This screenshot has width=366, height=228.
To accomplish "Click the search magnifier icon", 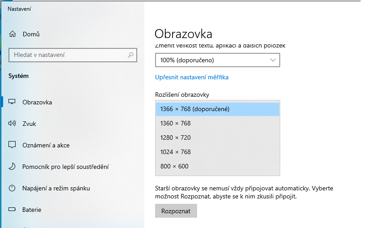I will point(130,55).
